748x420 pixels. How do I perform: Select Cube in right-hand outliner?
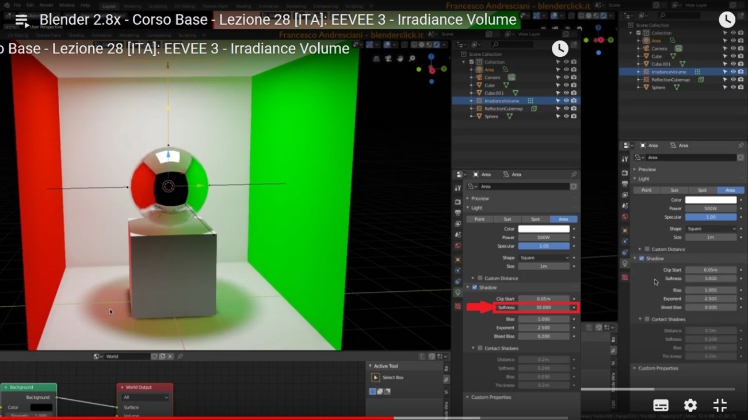coord(657,56)
